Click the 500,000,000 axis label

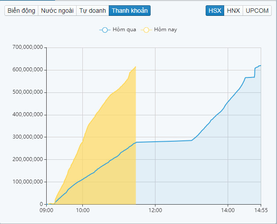28,92
